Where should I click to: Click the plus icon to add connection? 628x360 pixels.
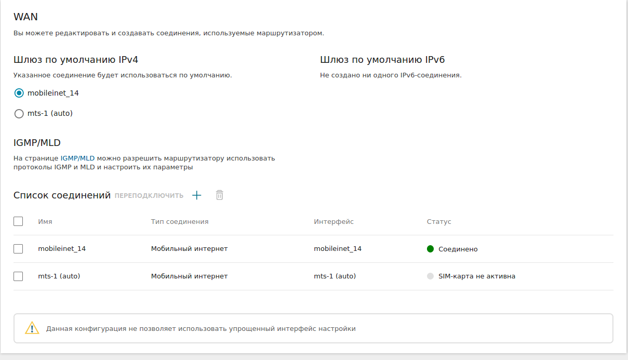[x=196, y=195]
